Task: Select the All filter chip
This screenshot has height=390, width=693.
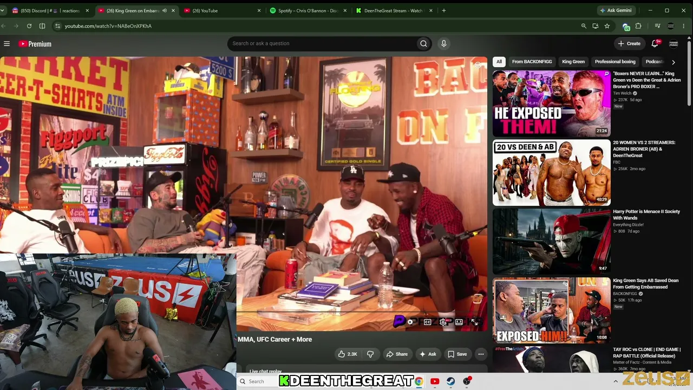Action: [x=499, y=62]
